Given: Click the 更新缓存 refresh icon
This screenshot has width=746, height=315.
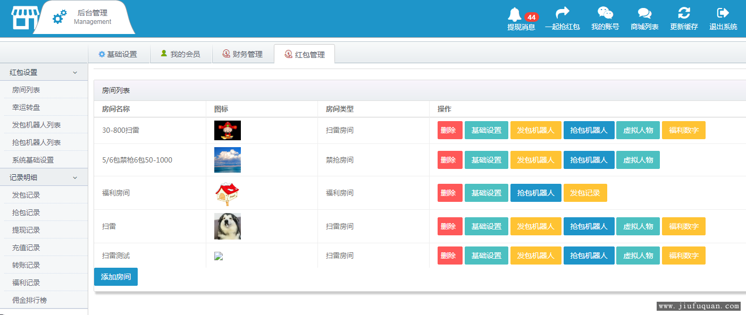Looking at the screenshot, I should 684,13.
